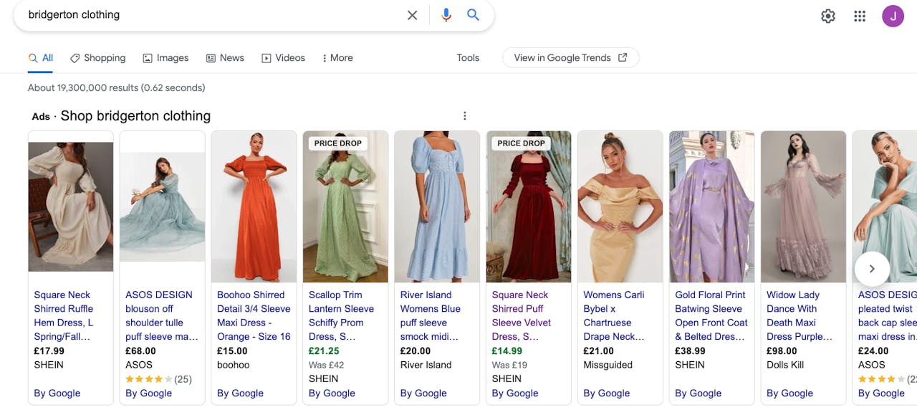
Task: Click the 'Was £42' original price
Action: [x=327, y=365]
